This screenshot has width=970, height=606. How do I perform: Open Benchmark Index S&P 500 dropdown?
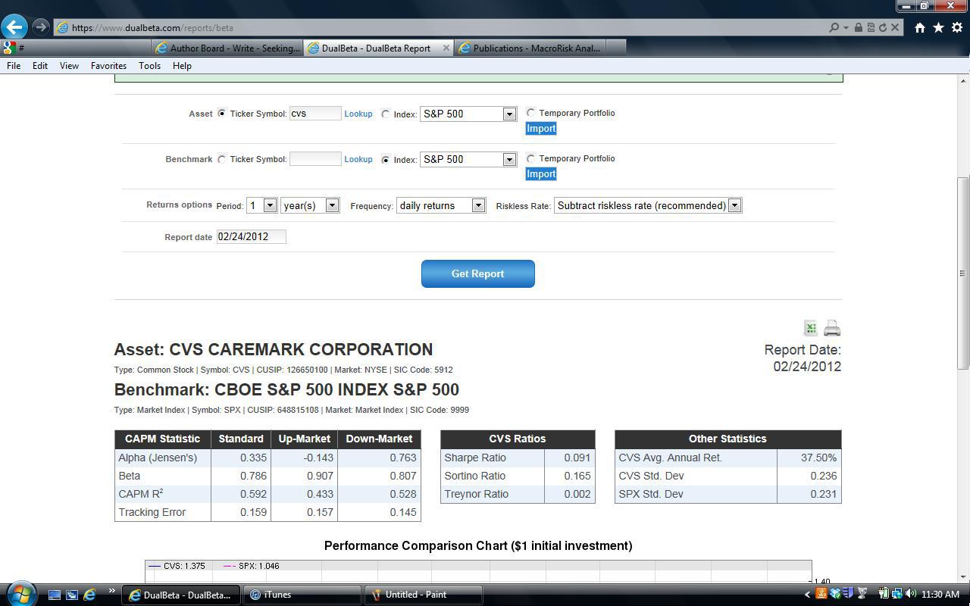pos(468,159)
